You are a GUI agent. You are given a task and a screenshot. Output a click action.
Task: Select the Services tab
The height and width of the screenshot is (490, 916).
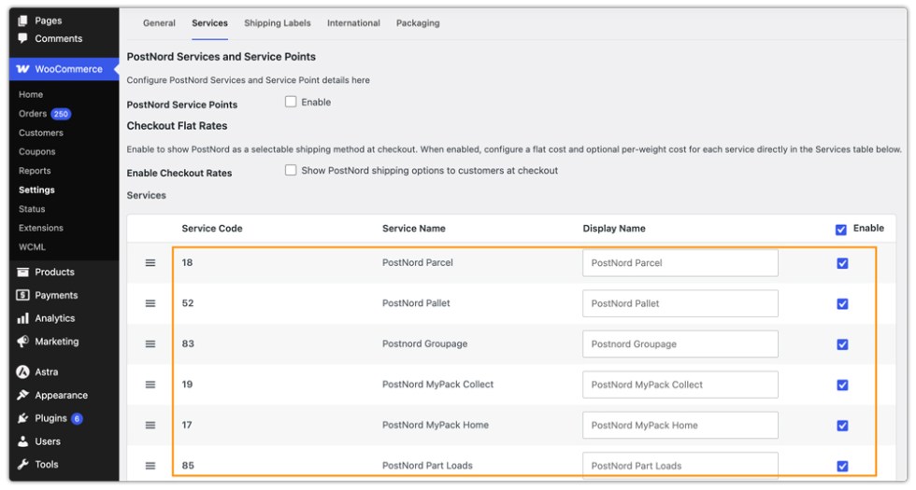click(x=209, y=23)
